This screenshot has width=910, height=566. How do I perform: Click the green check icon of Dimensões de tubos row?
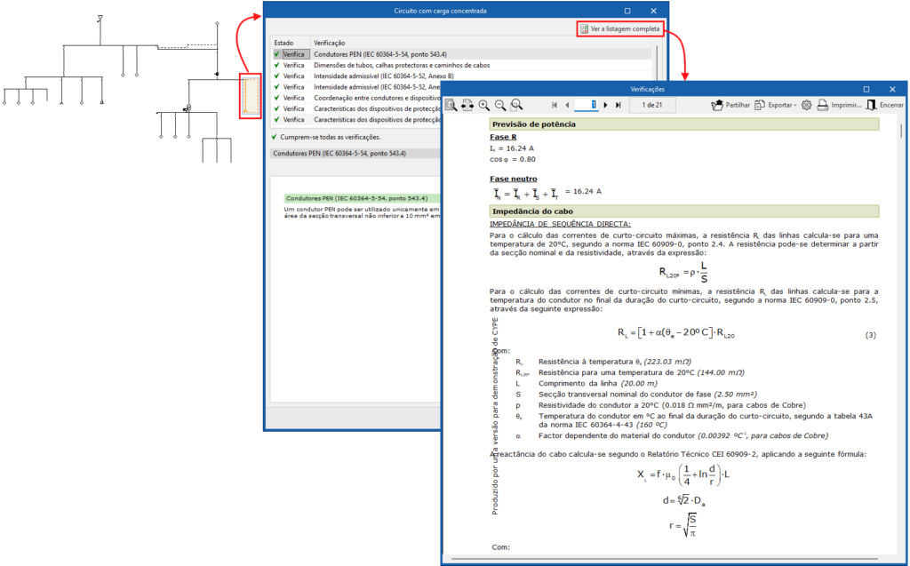tap(277, 66)
